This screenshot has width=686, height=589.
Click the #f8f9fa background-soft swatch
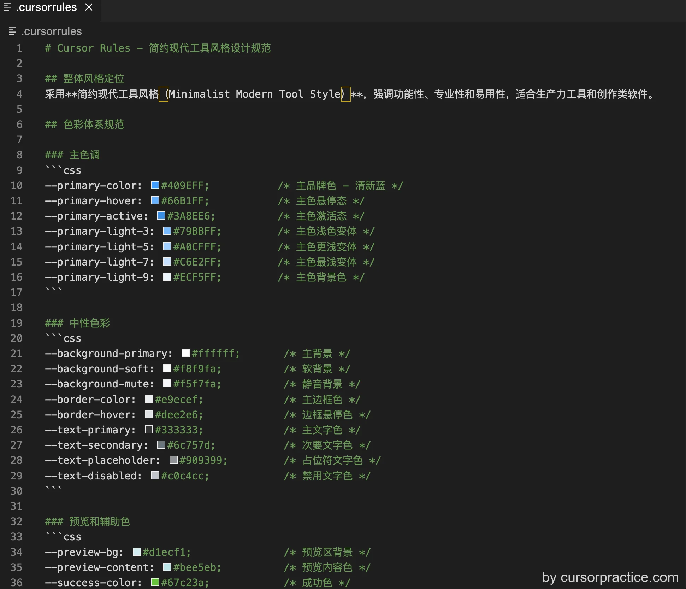pos(167,368)
